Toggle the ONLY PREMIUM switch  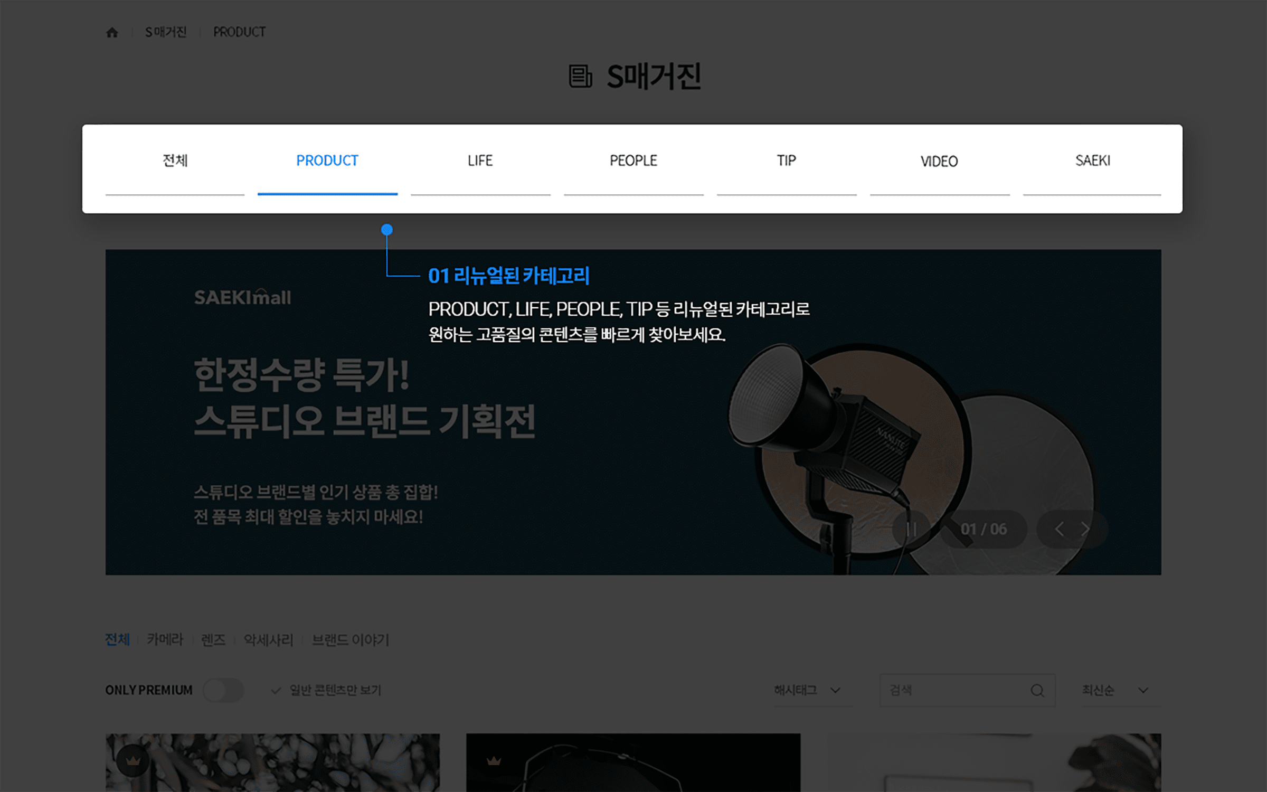click(223, 691)
